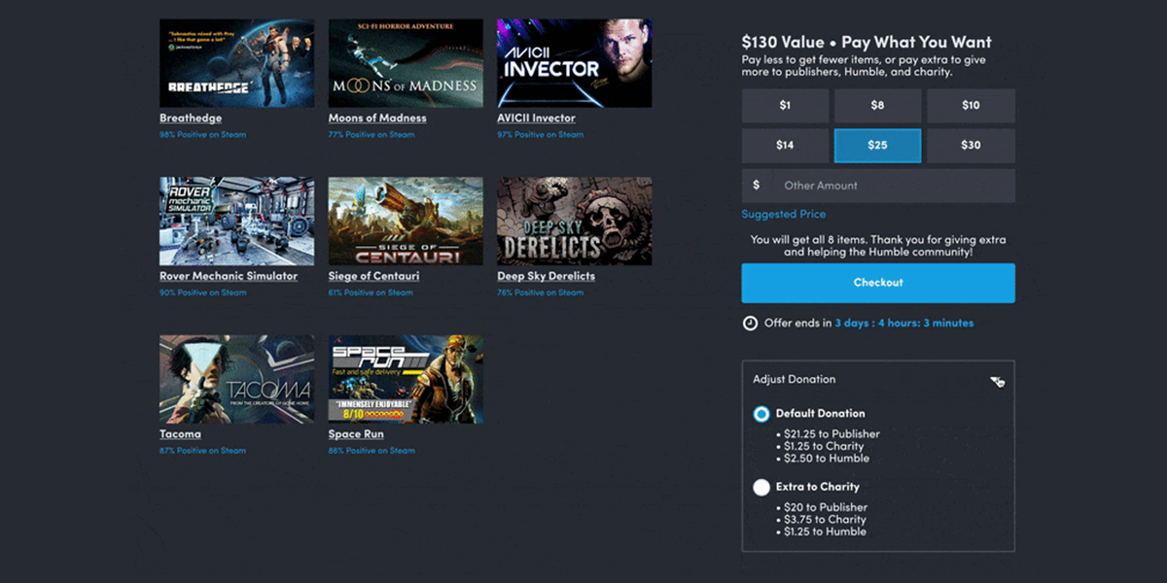Click the Tacoma title link

tap(180, 434)
